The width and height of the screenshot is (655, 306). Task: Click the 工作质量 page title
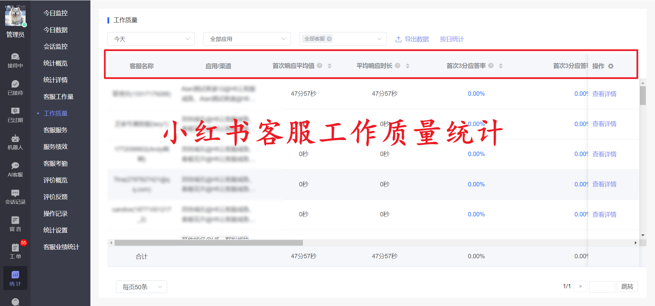click(126, 20)
